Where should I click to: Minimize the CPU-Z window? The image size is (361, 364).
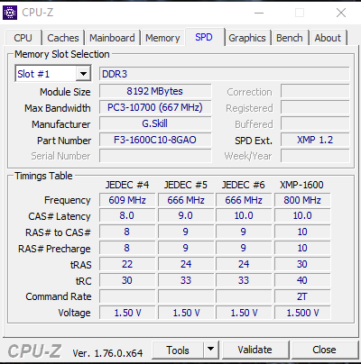coord(259,13)
